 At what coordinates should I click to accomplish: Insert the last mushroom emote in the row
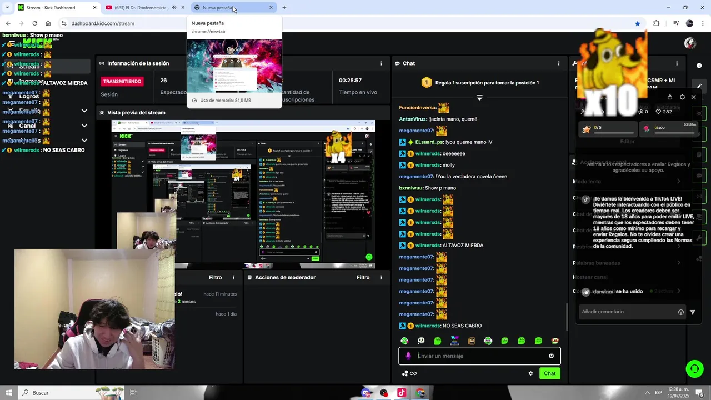(x=555, y=341)
